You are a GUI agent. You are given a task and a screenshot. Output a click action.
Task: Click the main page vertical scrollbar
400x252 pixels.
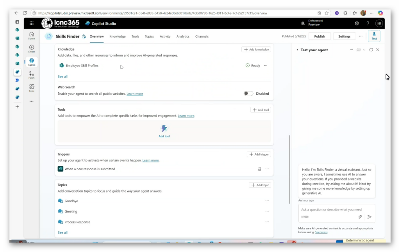[x=289, y=169]
